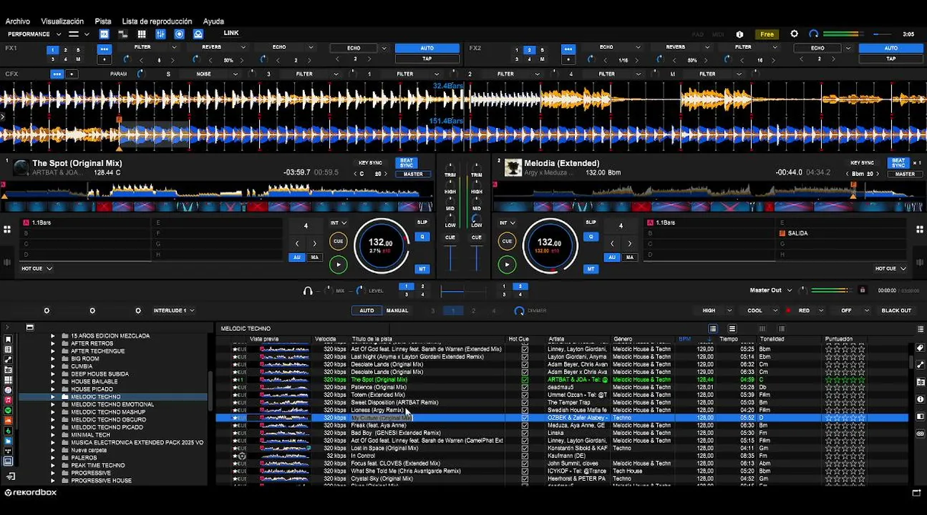Expand the MELODIC TECHNO EMOTIONAL folder
The image size is (927, 515).
click(53, 404)
